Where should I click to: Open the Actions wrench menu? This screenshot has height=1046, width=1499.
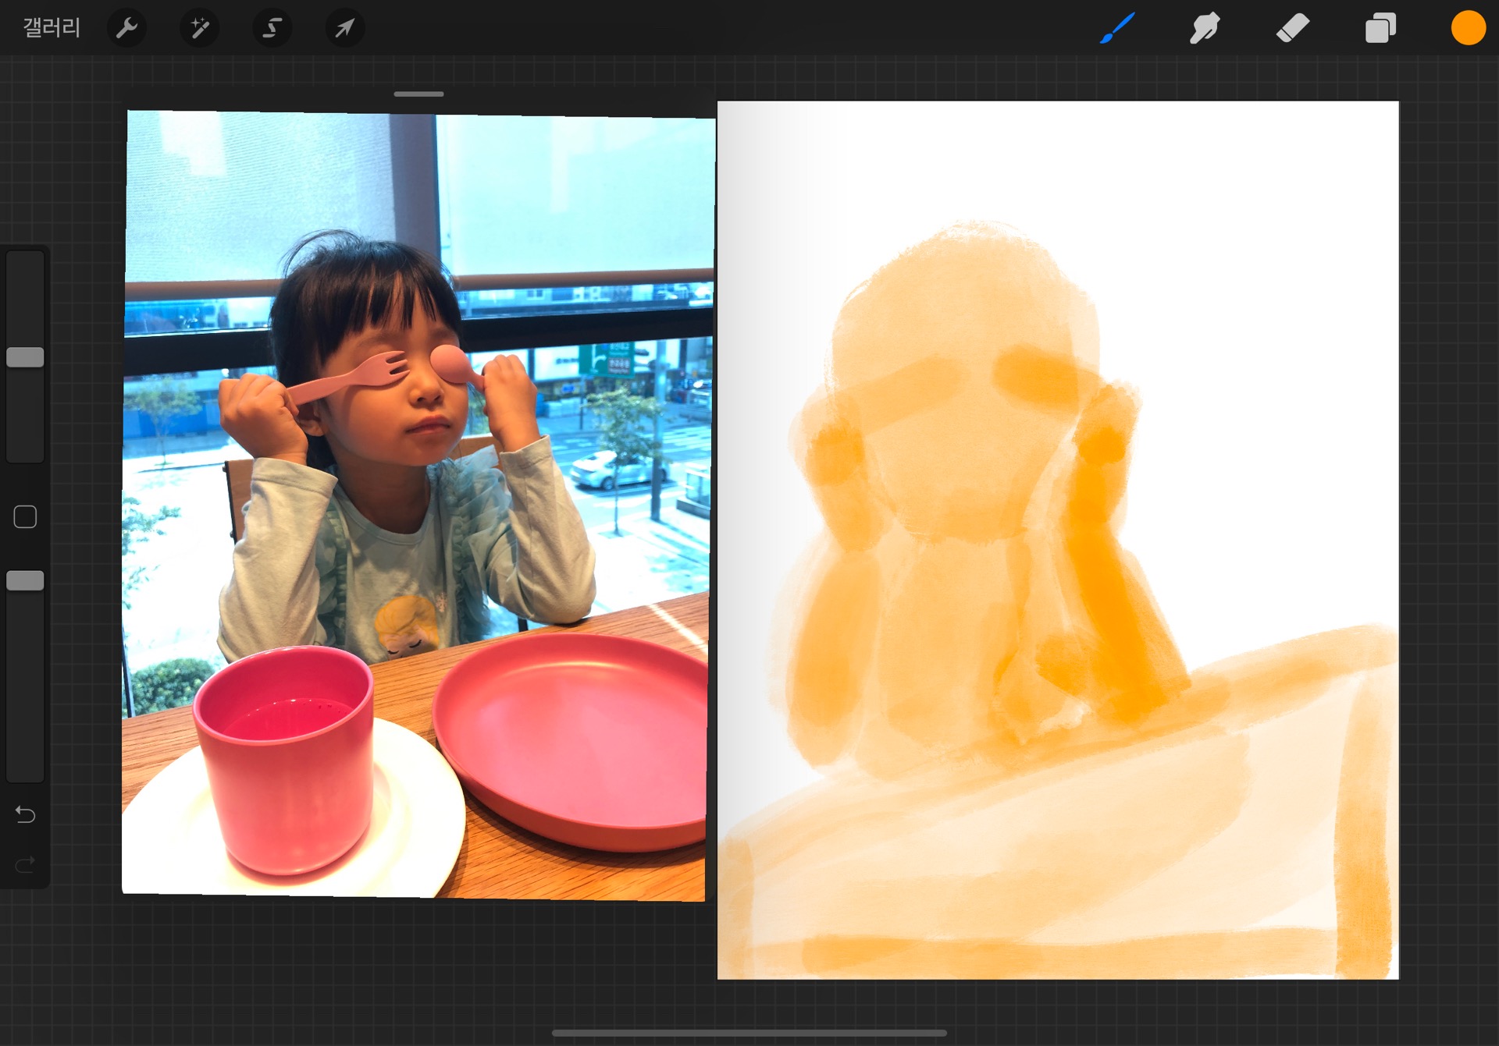[x=126, y=29]
